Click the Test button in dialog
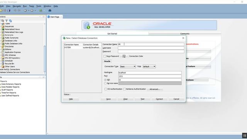This screenshot has width=247, height=139. coord(142,99)
